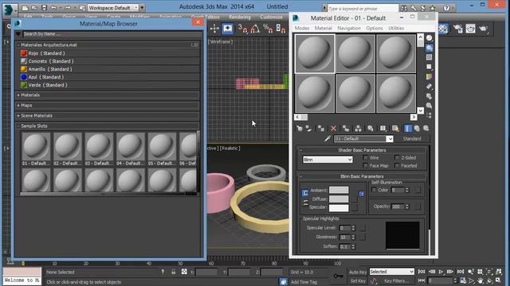
Task: Click Sample UV Tiling icon
Action: [x=430, y=67]
